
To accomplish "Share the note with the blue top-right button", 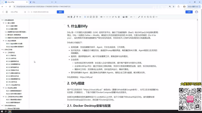I will click(189, 12).
